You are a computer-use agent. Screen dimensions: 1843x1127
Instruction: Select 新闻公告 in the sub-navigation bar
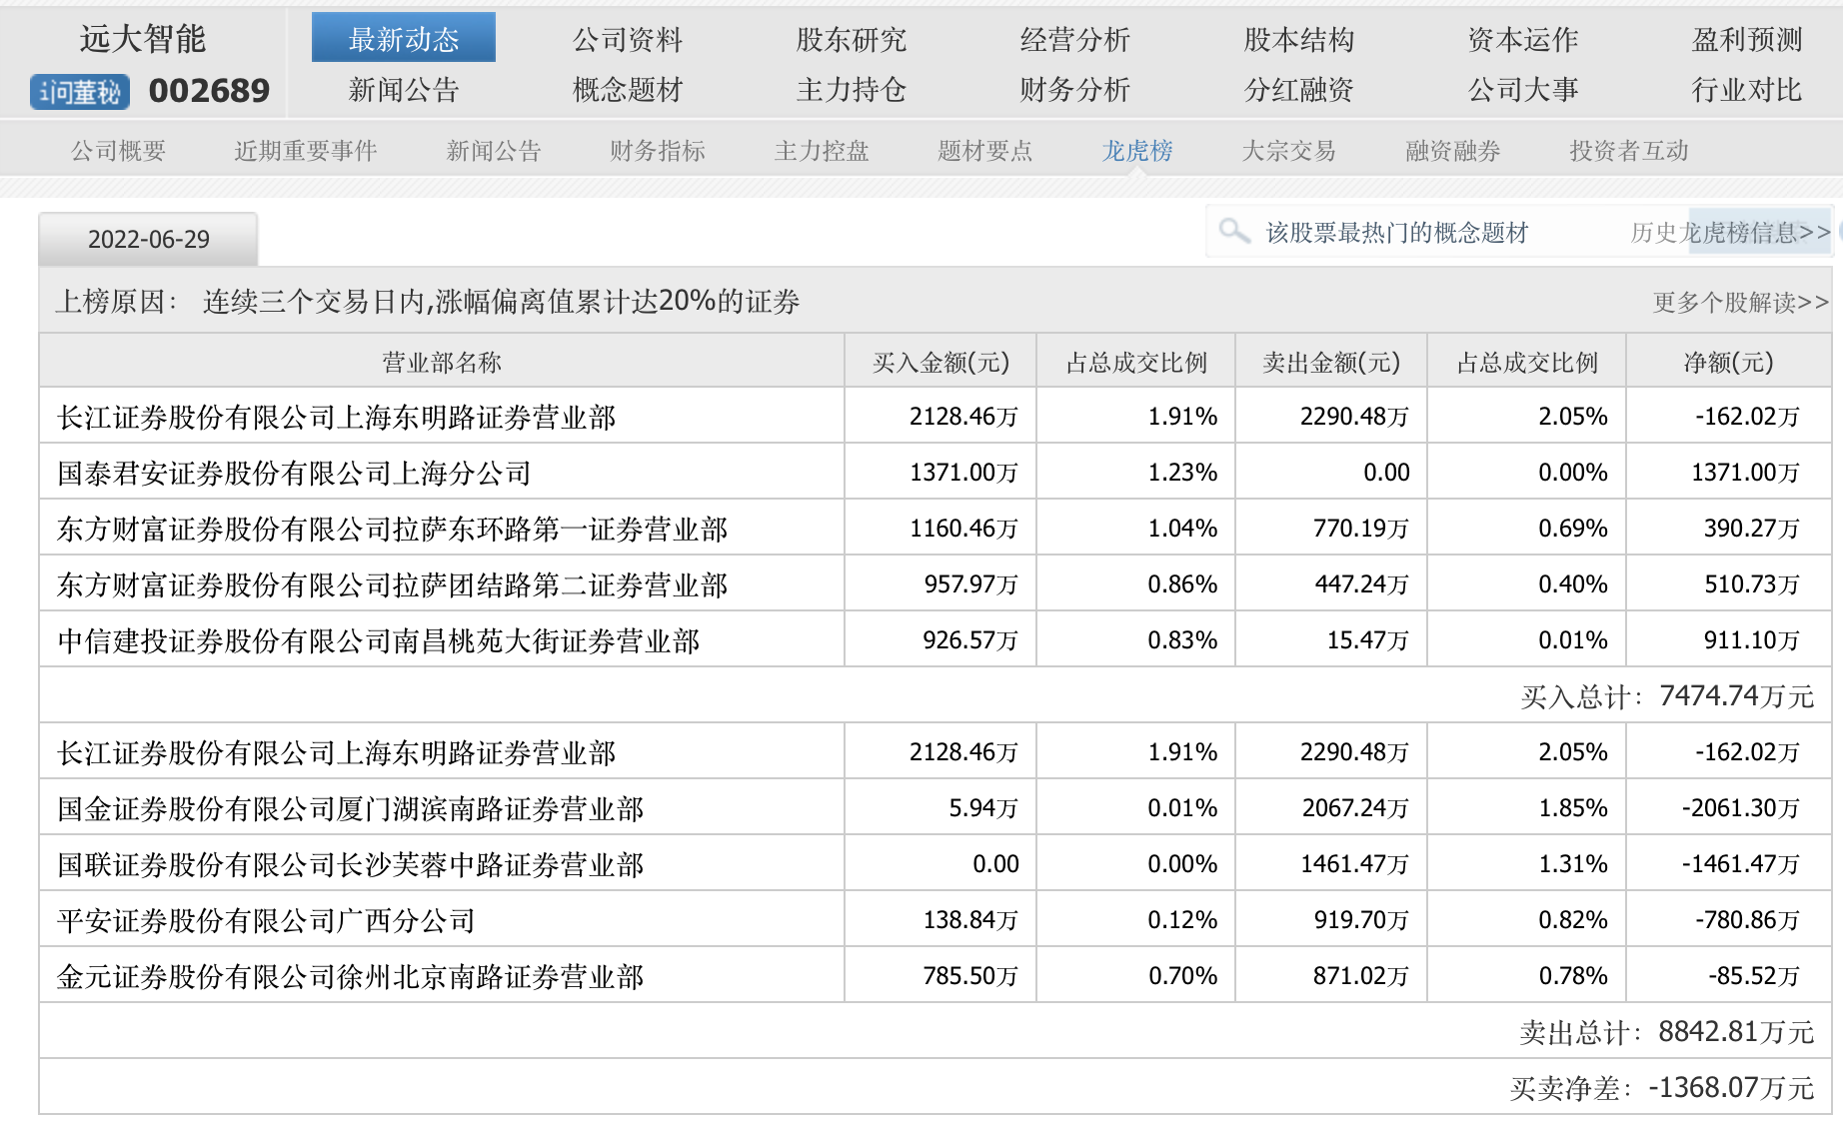click(494, 151)
